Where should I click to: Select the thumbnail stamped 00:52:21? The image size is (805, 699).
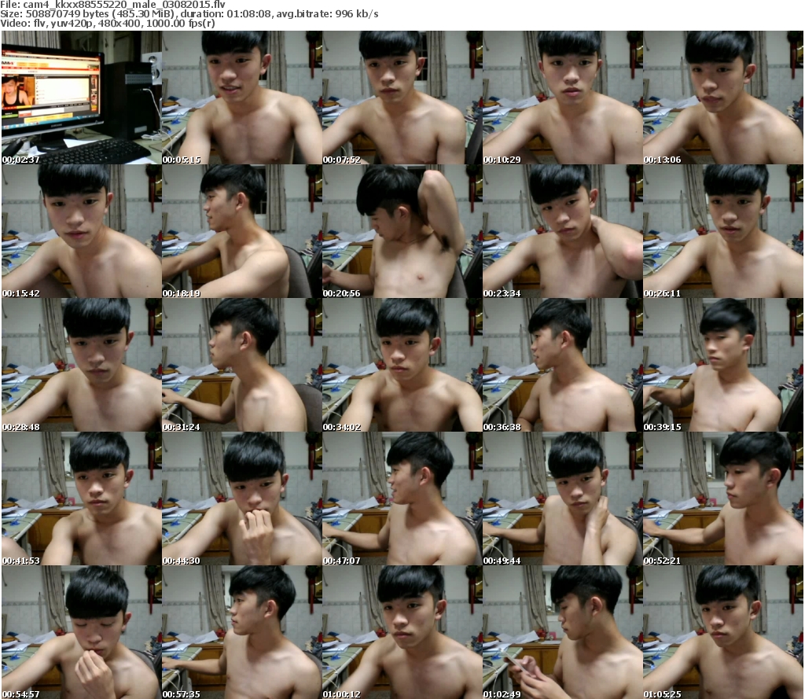coord(723,498)
